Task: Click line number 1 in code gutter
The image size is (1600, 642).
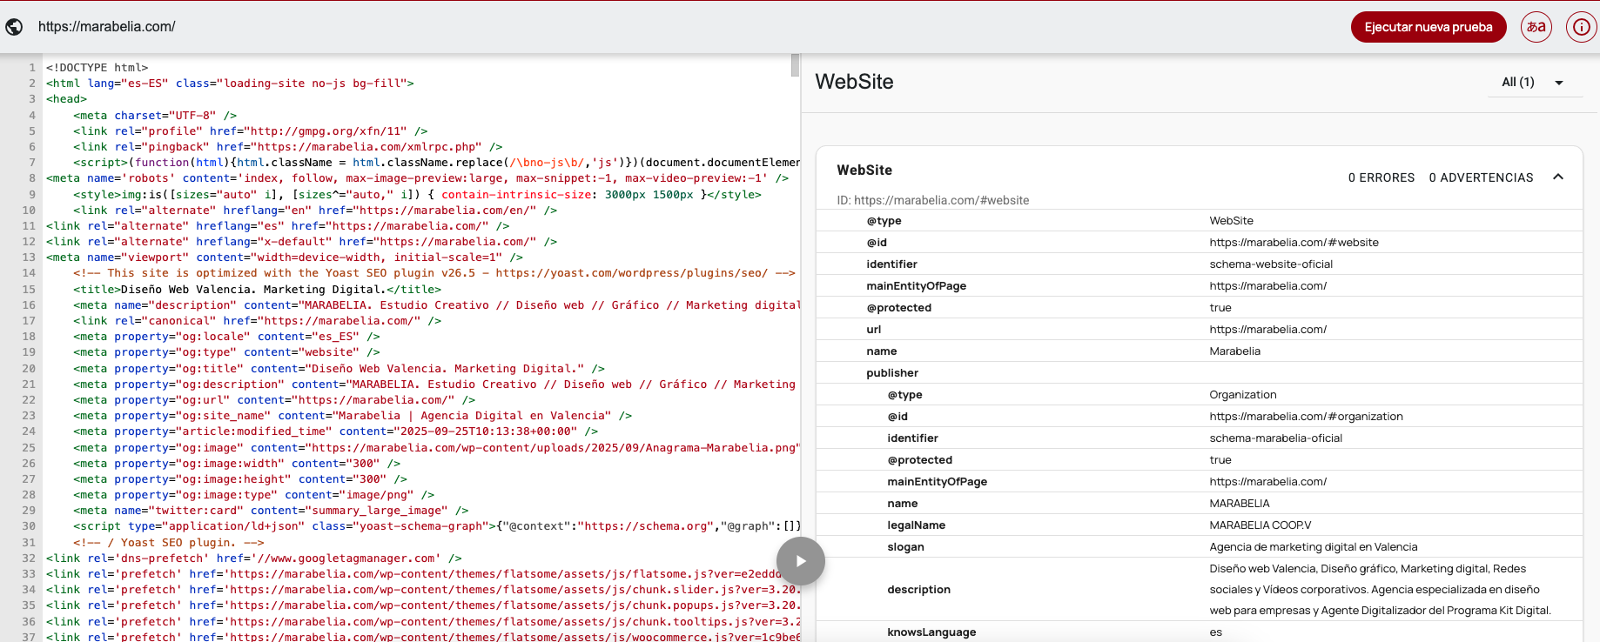Action: point(32,68)
